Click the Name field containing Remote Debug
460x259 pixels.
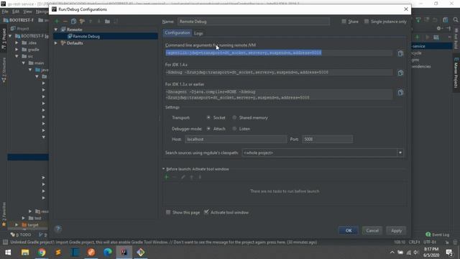[x=254, y=22]
